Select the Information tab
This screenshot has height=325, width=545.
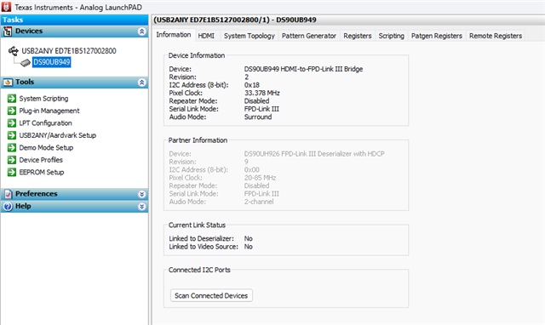(174, 35)
